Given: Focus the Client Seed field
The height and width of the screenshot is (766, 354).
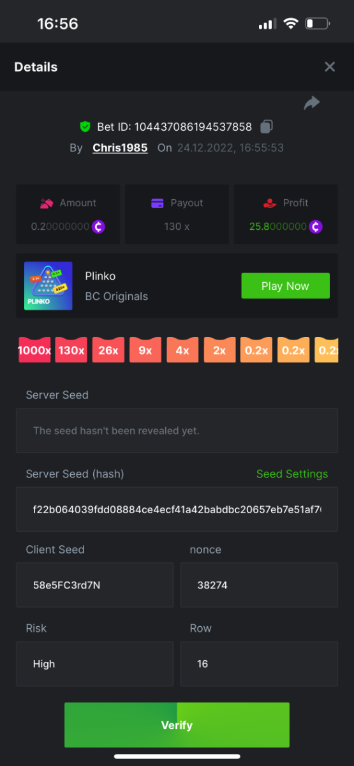Looking at the screenshot, I should coord(94,585).
